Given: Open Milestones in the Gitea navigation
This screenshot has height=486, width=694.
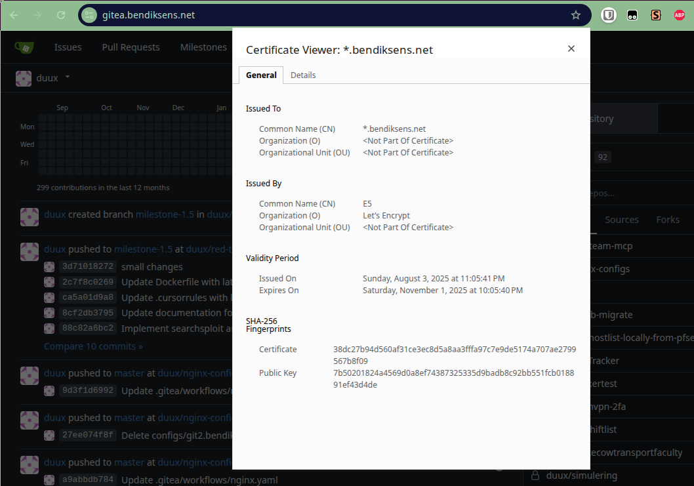Looking at the screenshot, I should tap(203, 47).
